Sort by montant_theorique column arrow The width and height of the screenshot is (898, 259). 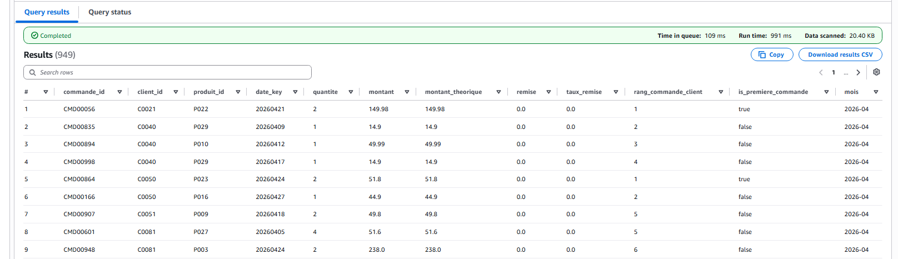498,92
